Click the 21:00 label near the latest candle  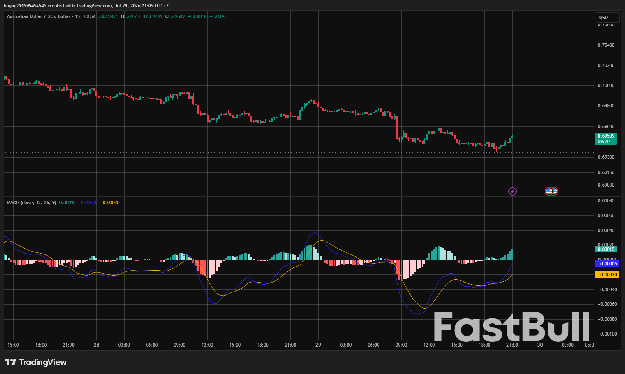click(x=512, y=345)
